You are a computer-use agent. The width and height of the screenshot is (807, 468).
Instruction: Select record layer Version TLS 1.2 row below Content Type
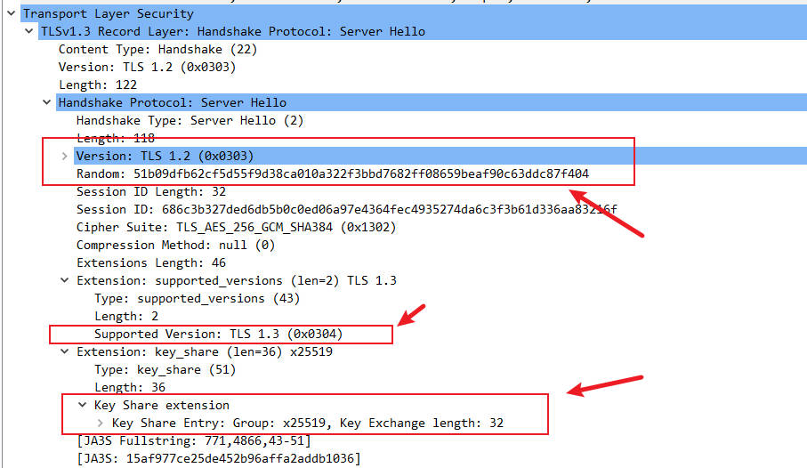(x=147, y=67)
